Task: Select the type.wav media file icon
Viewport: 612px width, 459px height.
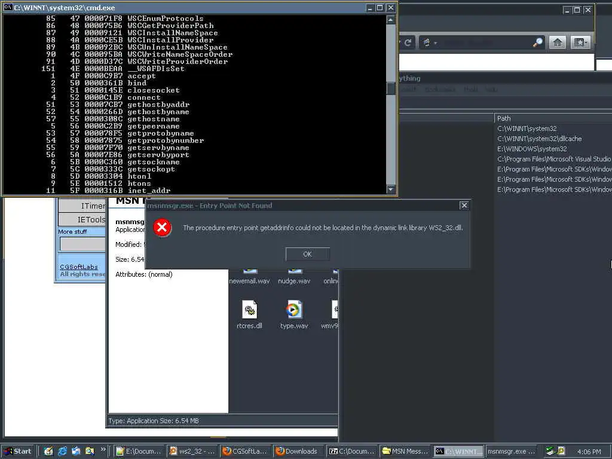Action: pos(294,310)
